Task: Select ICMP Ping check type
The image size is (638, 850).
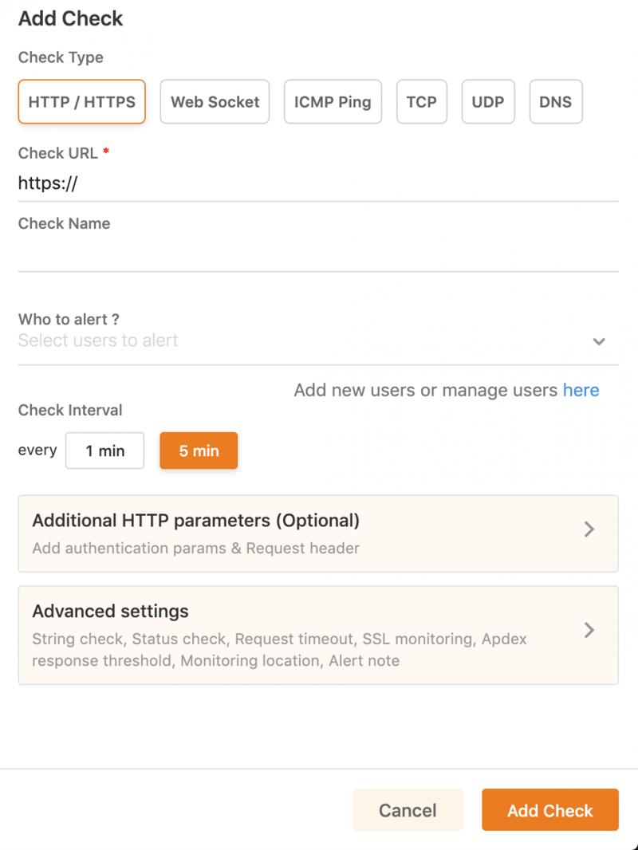Action: 333,102
